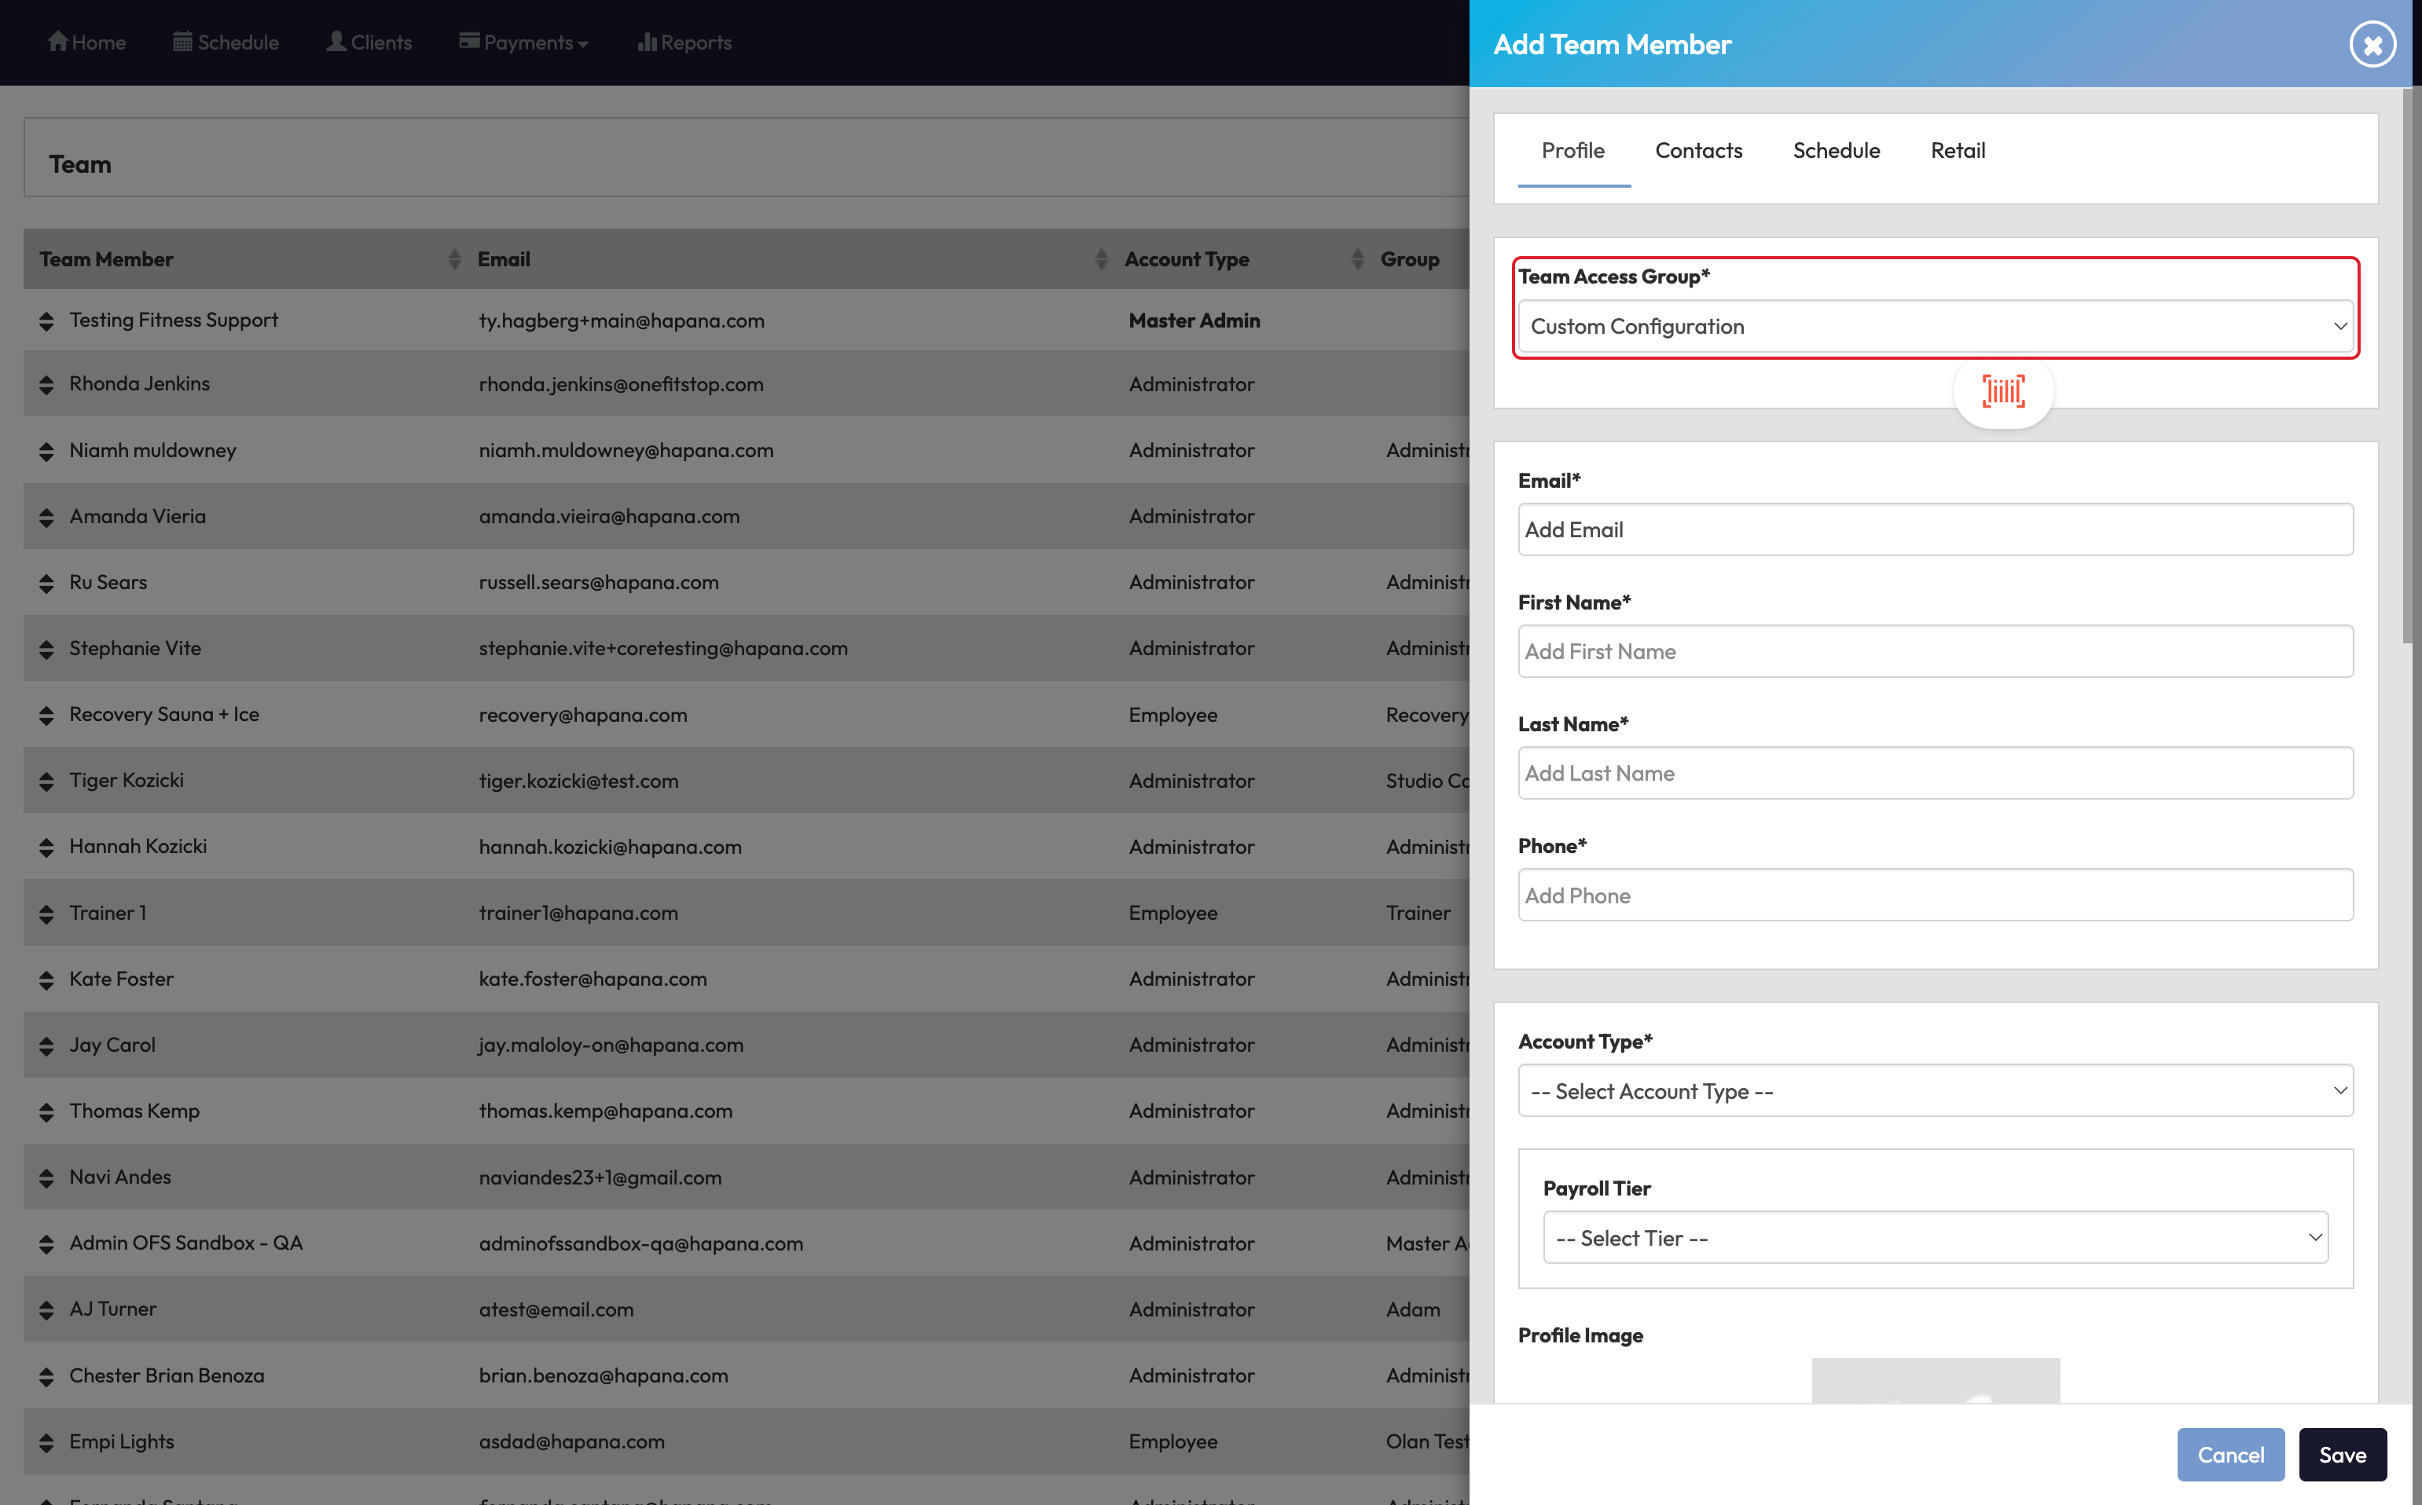2422x1505 pixels.
Task: Close the Add Team Member panel
Action: click(x=2372, y=45)
